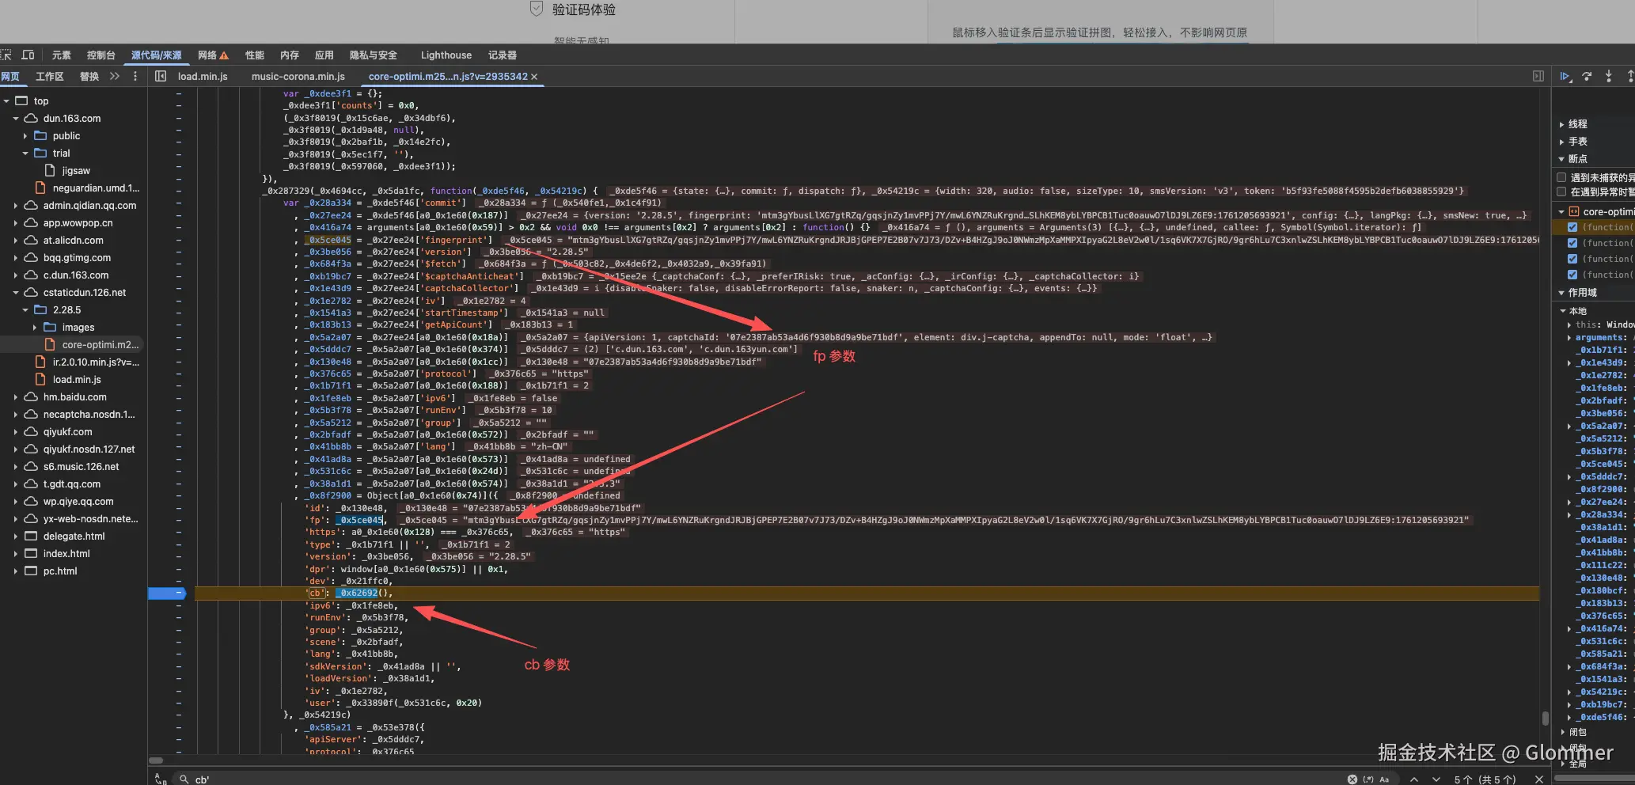
Task: Click the core-optimi breakpoint group file icon
Action: pos(1573,211)
